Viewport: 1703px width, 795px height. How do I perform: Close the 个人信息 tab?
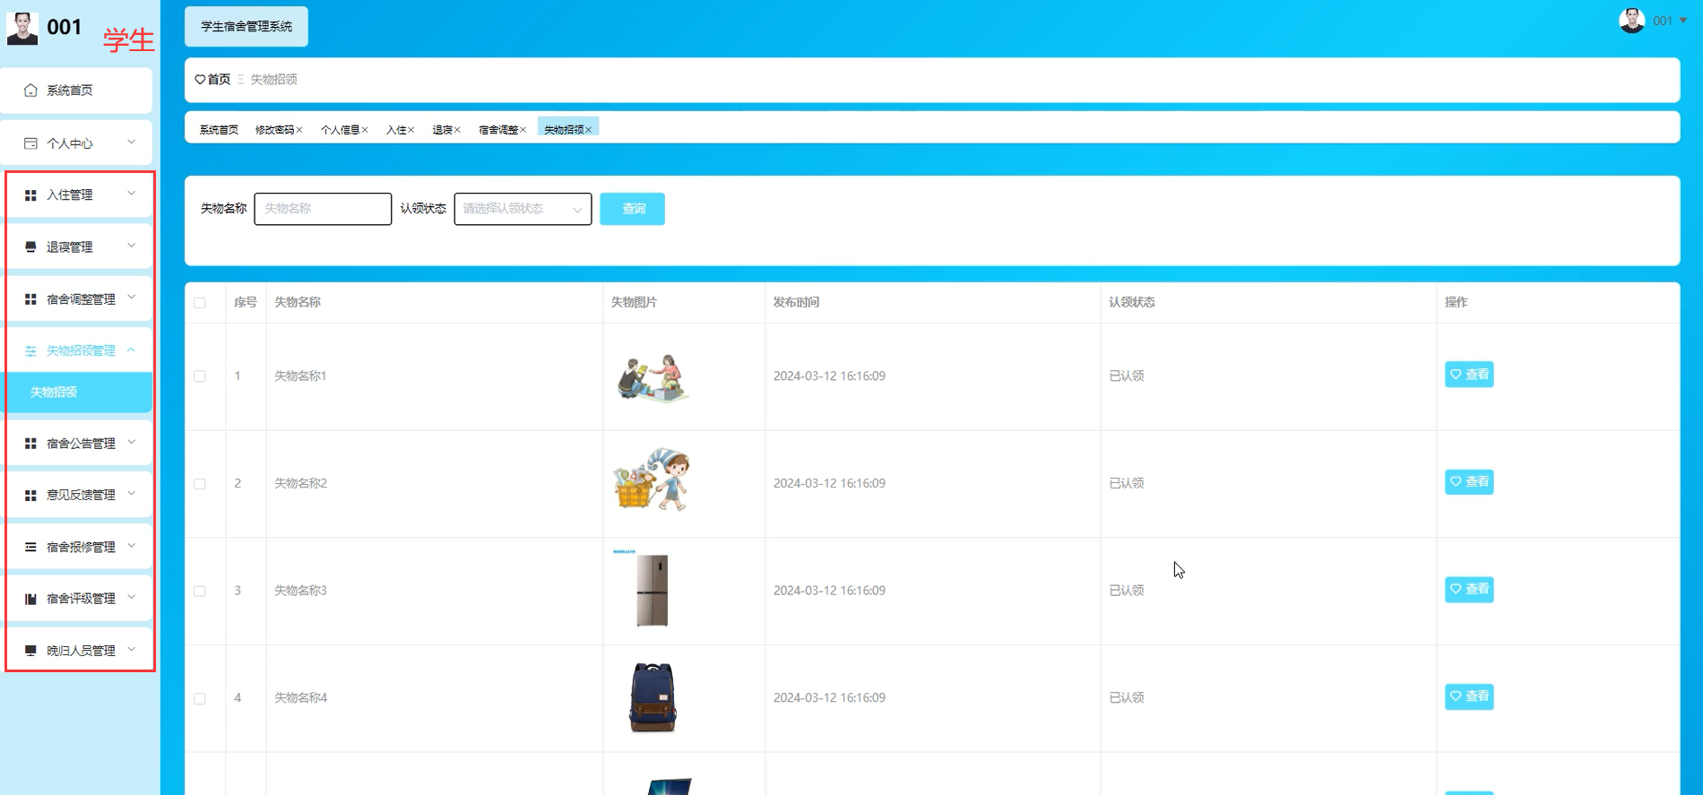[365, 130]
